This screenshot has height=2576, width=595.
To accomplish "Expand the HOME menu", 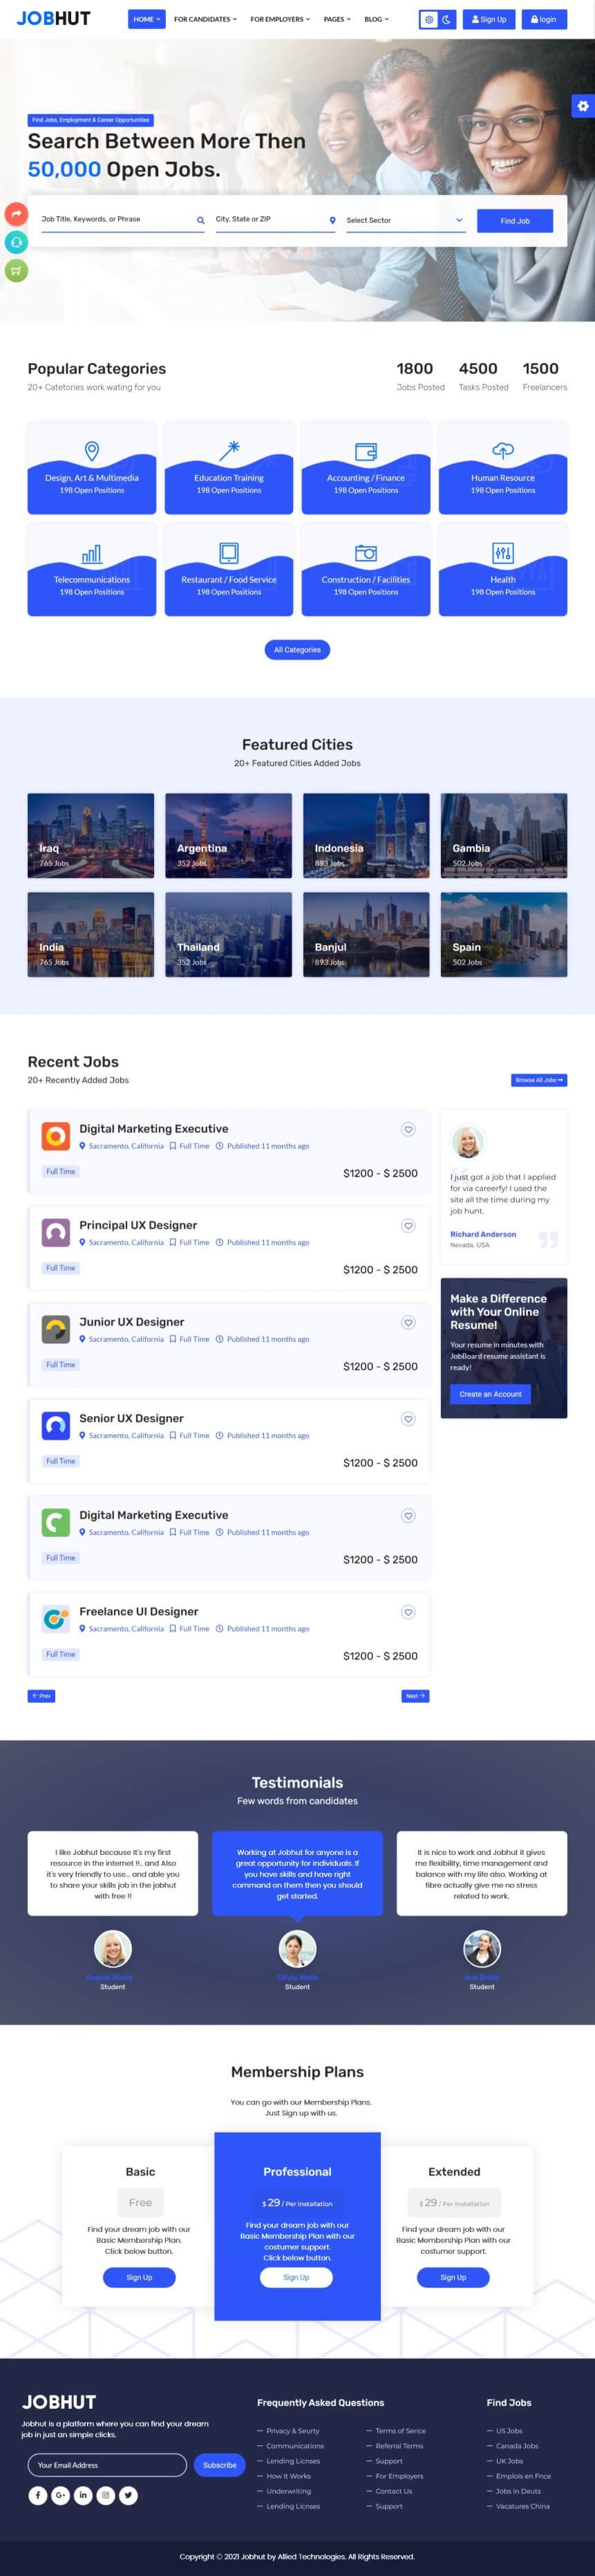I will (147, 19).
